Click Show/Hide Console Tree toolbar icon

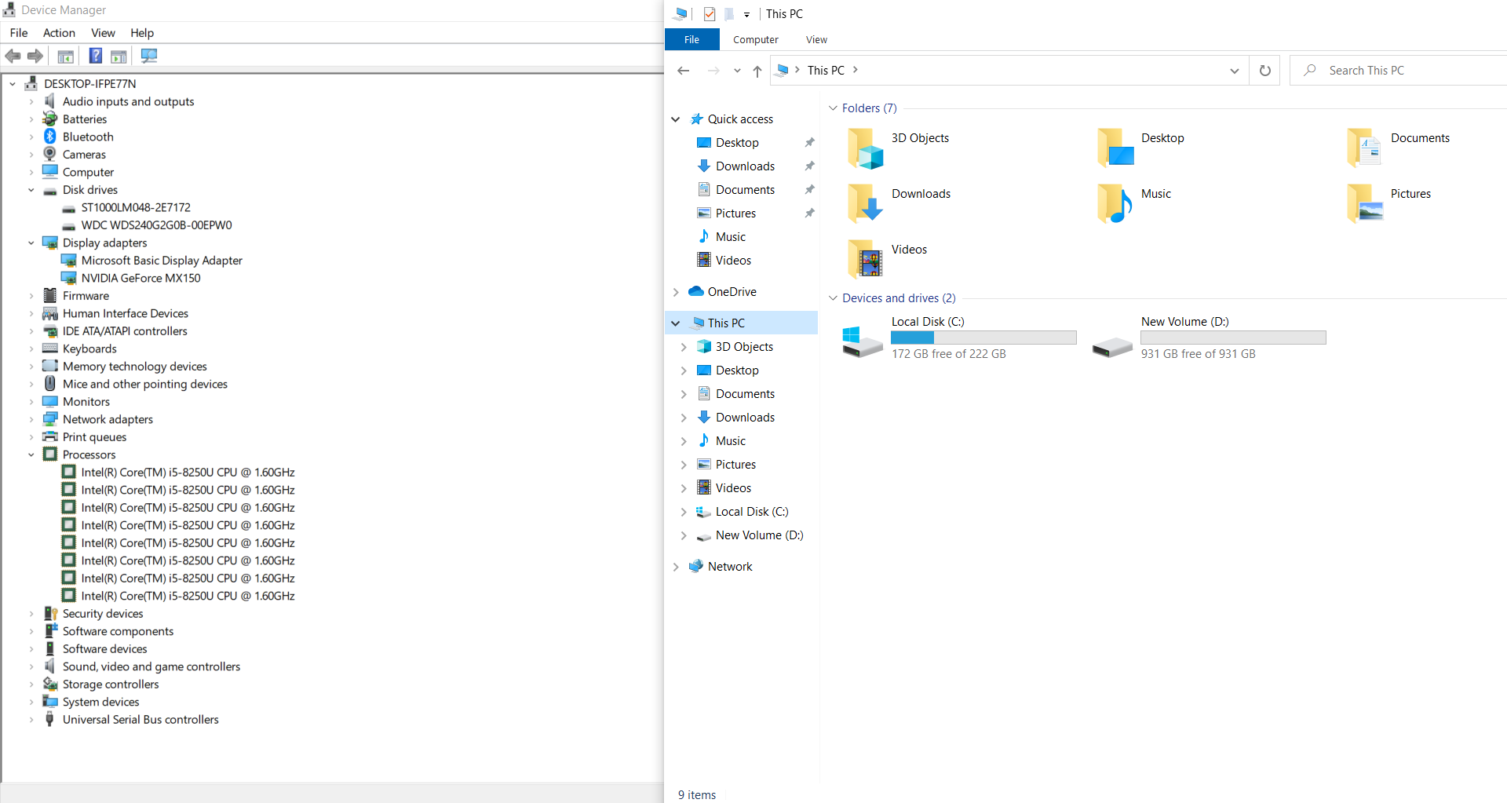[66, 56]
